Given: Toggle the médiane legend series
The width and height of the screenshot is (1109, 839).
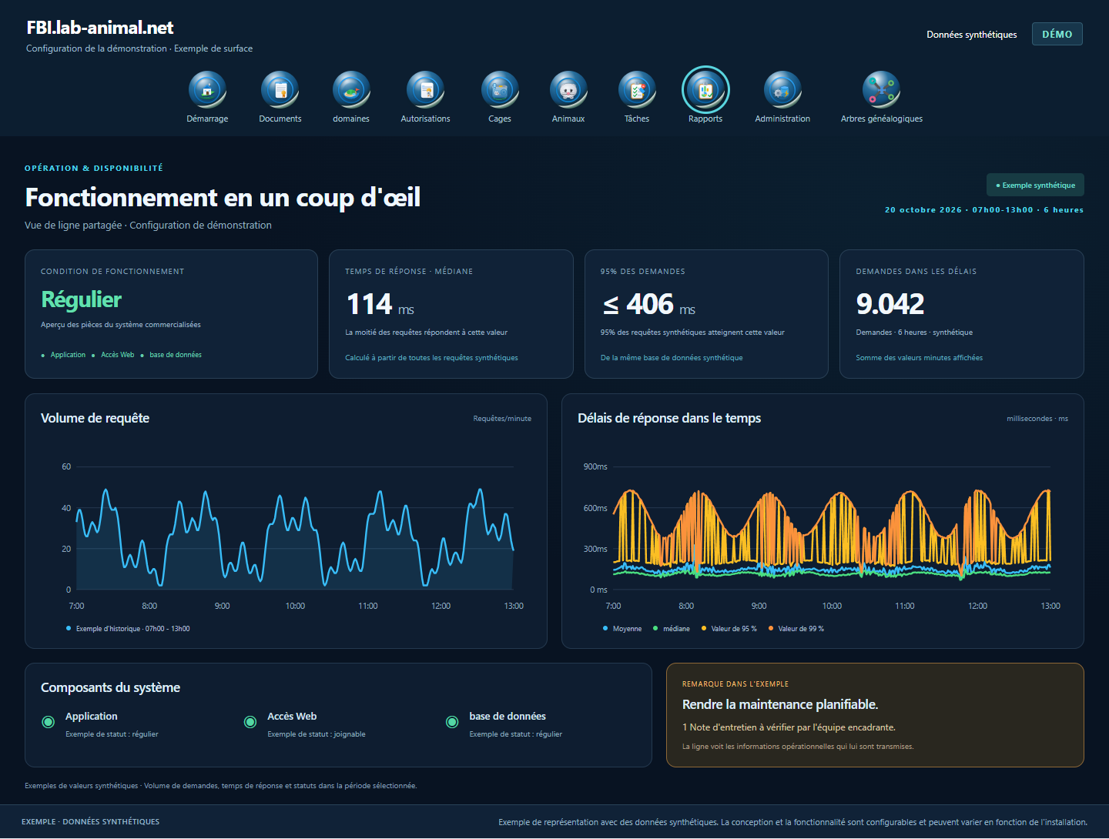Looking at the screenshot, I should [672, 629].
